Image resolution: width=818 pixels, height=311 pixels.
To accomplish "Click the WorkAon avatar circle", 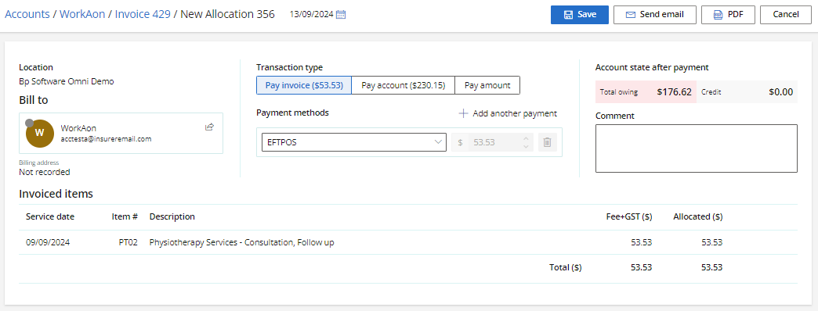I will click(40, 133).
